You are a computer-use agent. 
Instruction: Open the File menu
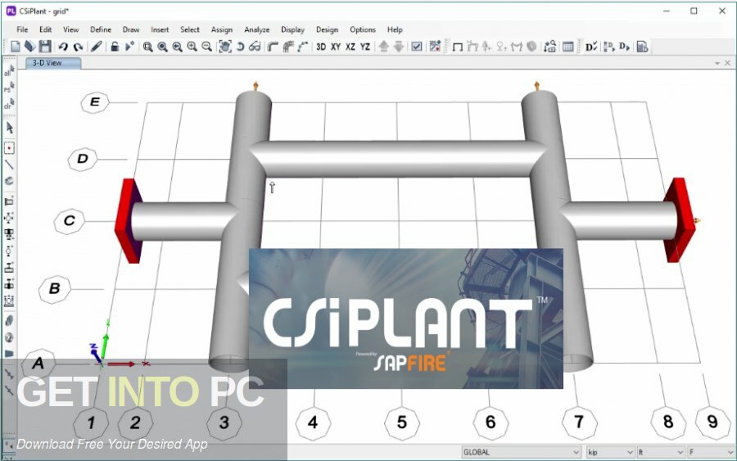coord(22,29)
